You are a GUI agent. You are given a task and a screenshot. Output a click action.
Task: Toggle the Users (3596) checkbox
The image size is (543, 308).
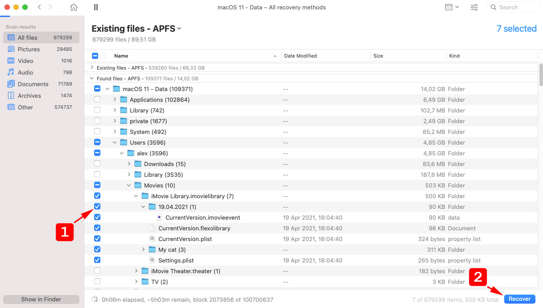97,142
